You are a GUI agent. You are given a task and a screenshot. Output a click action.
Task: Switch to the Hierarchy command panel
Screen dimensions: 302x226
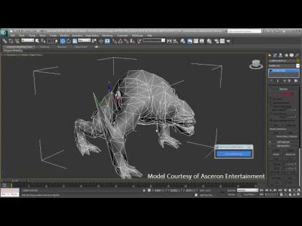tap(281, 55)
